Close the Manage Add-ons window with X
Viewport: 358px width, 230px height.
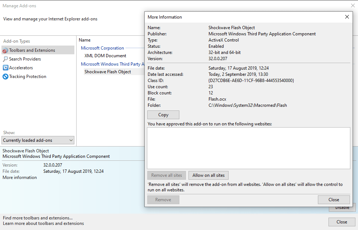point(353,5)
